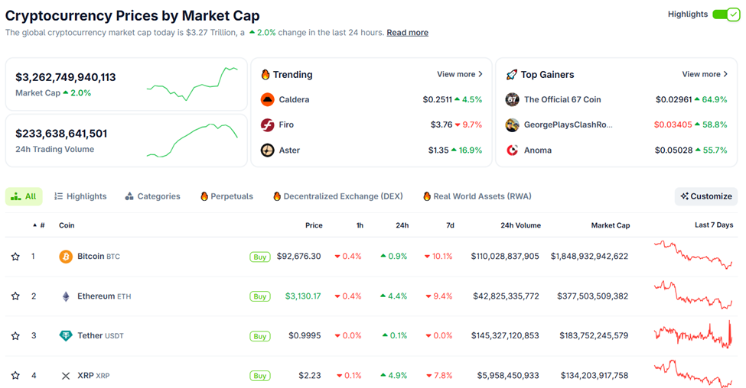Click the XRP coin logo icon

66,376
